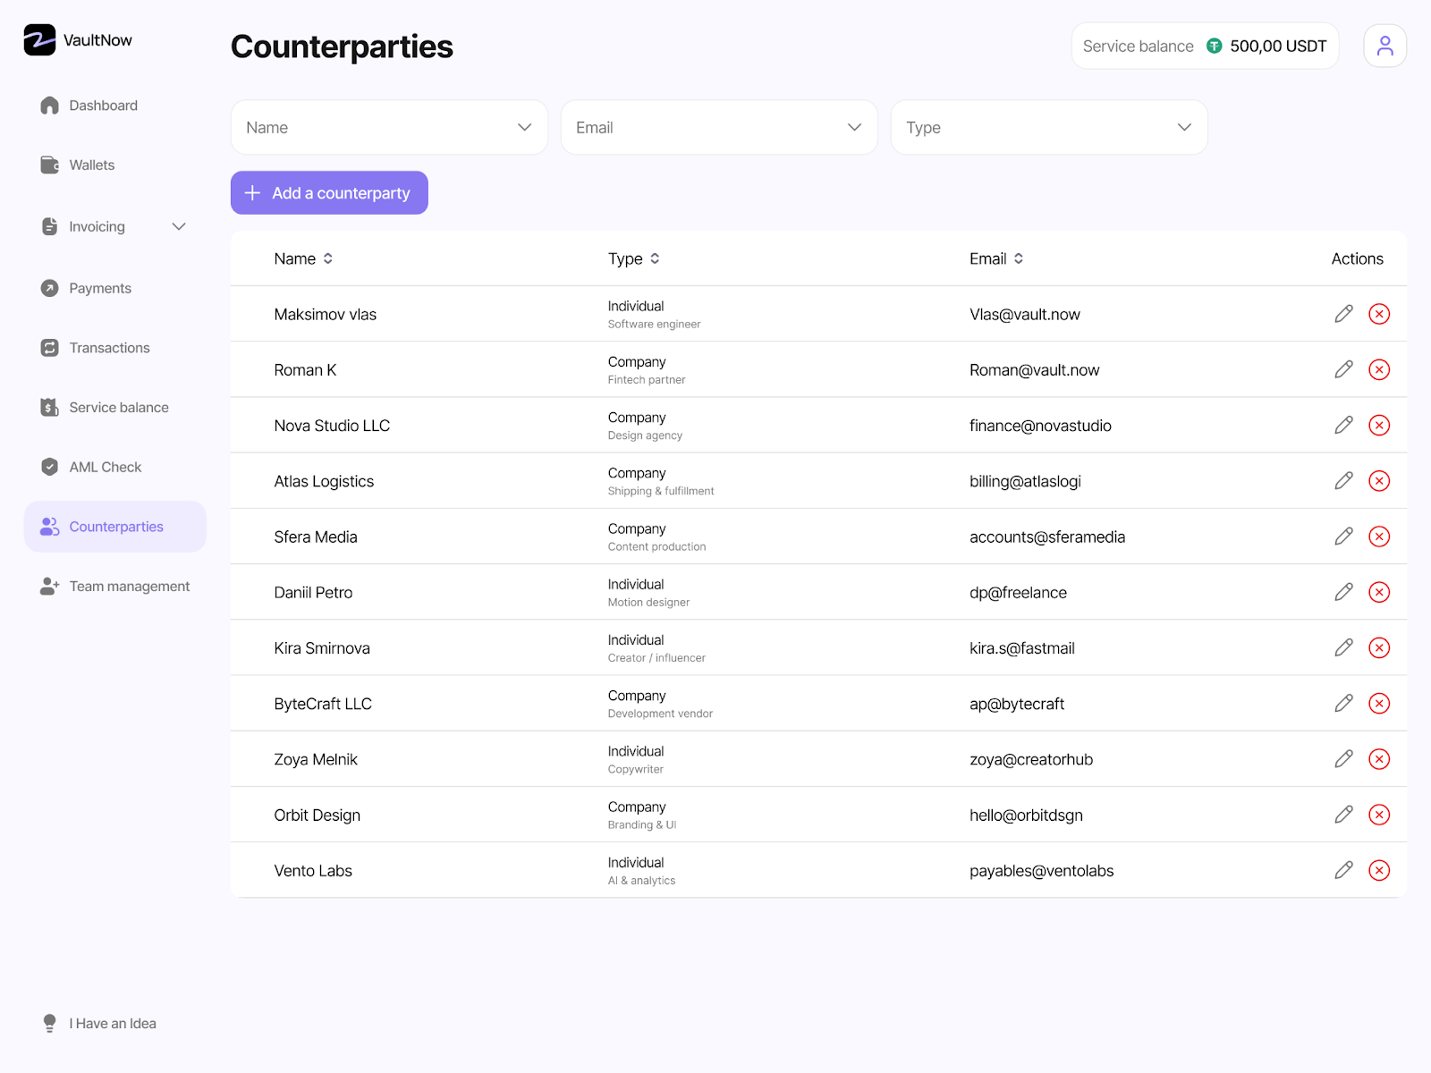Screen dimensions: 1431x1073
Task: Edit the Kira Smirnova entry
Action: 1343,648
